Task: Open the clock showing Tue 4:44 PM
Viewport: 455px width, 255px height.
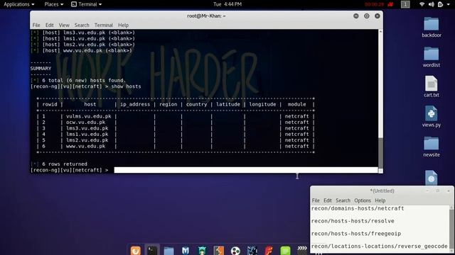Action: (x=227, y=4)
